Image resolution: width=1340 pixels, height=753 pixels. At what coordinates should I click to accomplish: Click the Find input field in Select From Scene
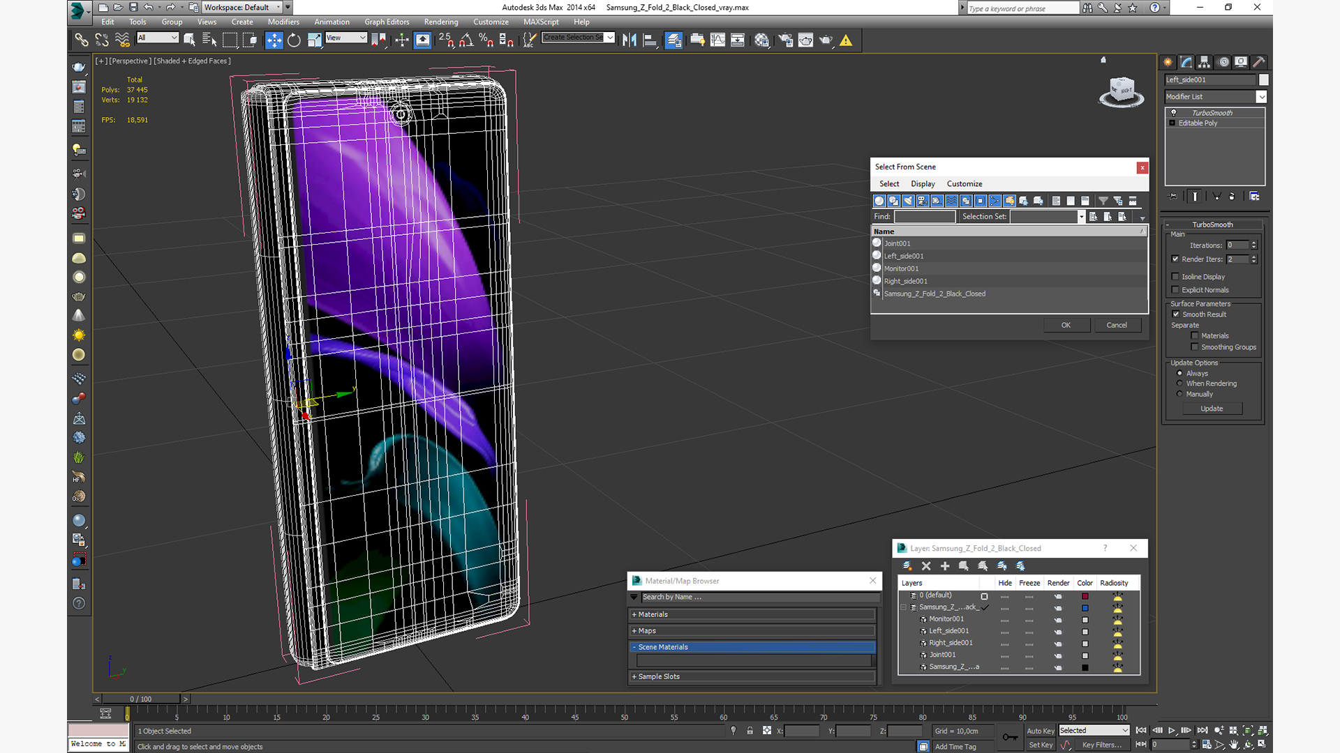pos(925,217)
